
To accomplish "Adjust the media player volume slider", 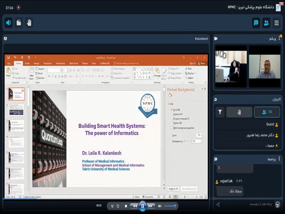I will click(170, 206).
